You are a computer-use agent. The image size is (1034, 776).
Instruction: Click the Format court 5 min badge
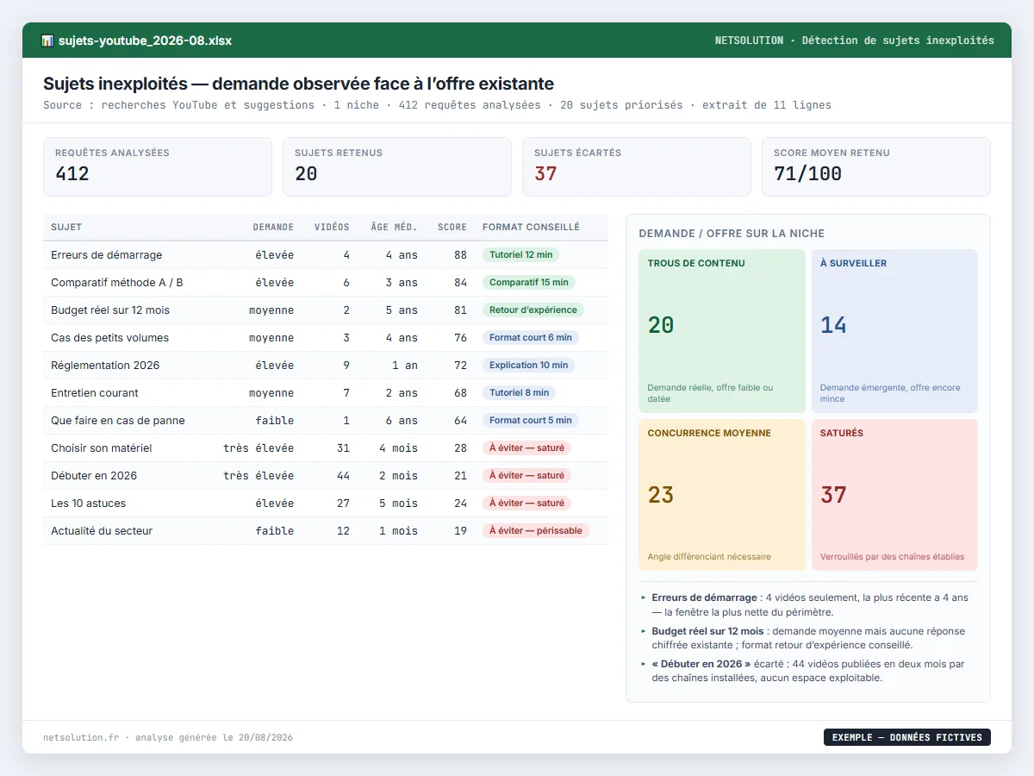pyautogui.click(x=531, y=421)
